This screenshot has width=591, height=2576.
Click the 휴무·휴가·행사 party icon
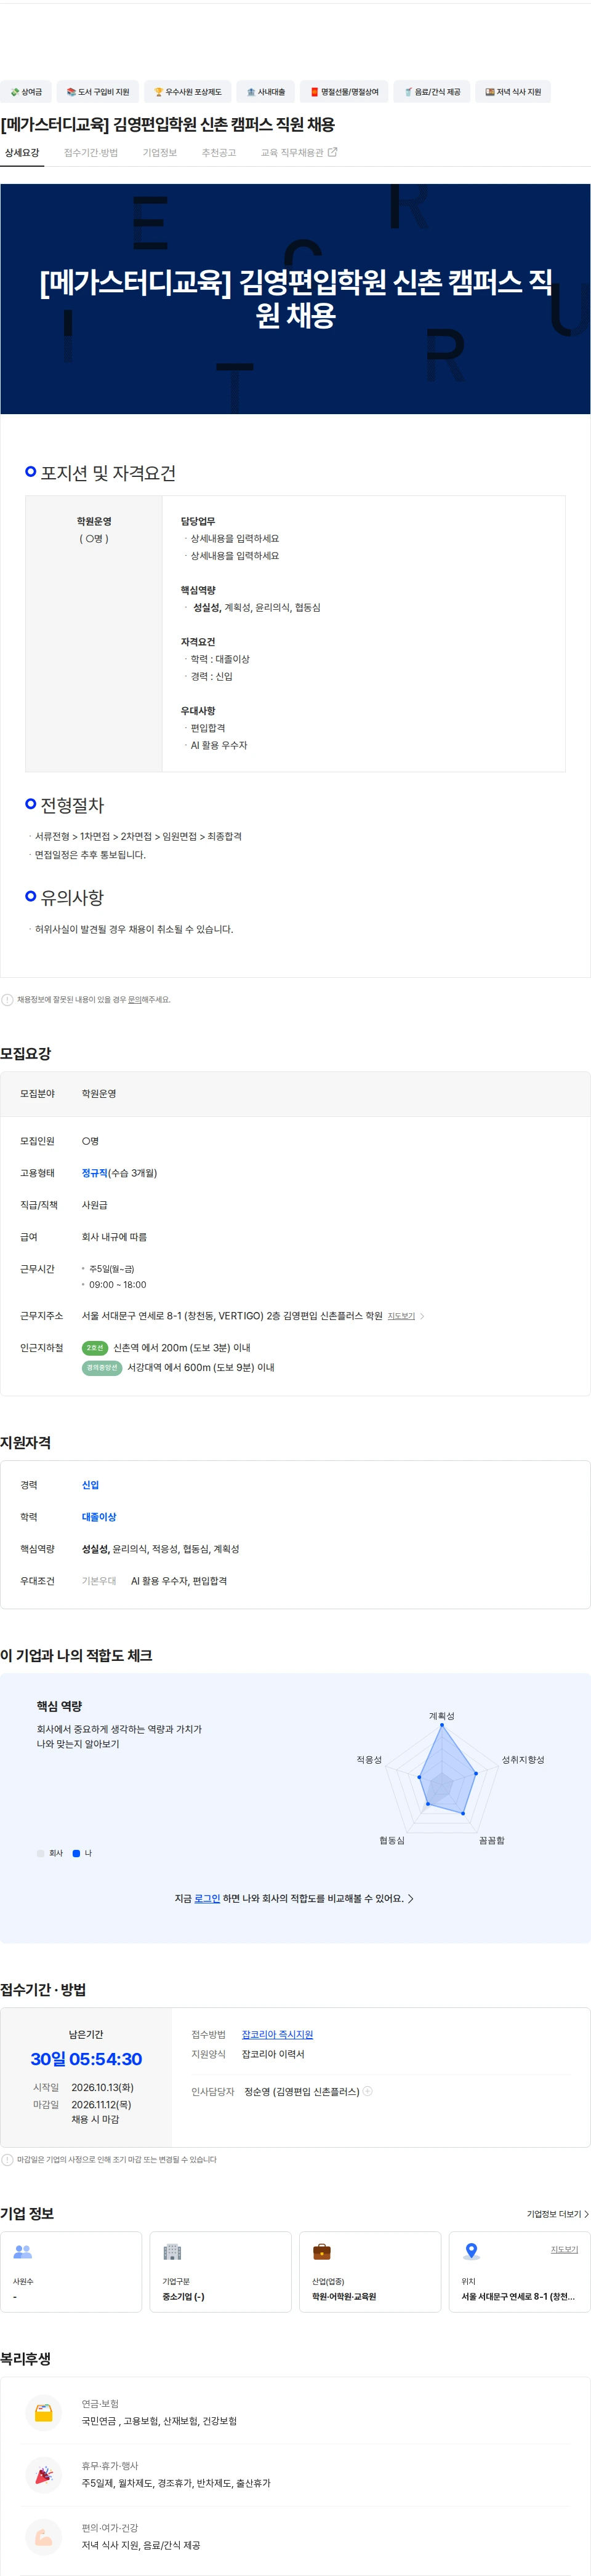click(x=44, y=2475)
